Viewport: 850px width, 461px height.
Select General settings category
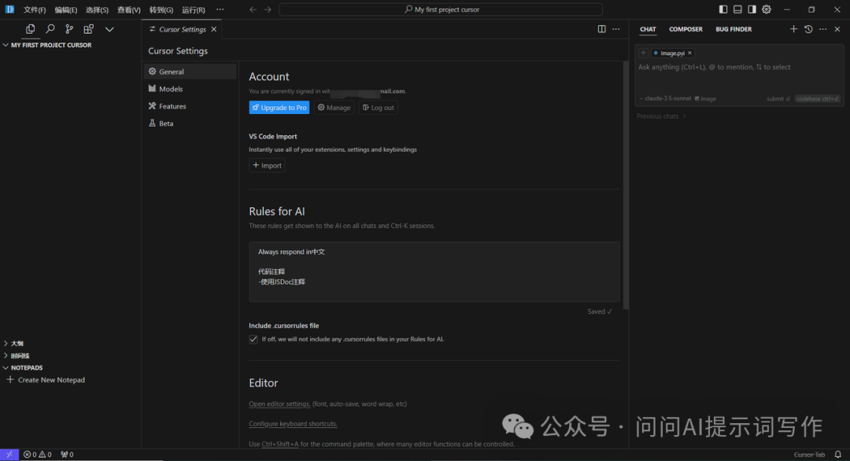[x=190, y=72]
